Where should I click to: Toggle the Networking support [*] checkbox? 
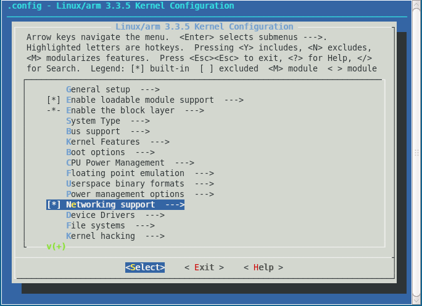pos(54,204)
